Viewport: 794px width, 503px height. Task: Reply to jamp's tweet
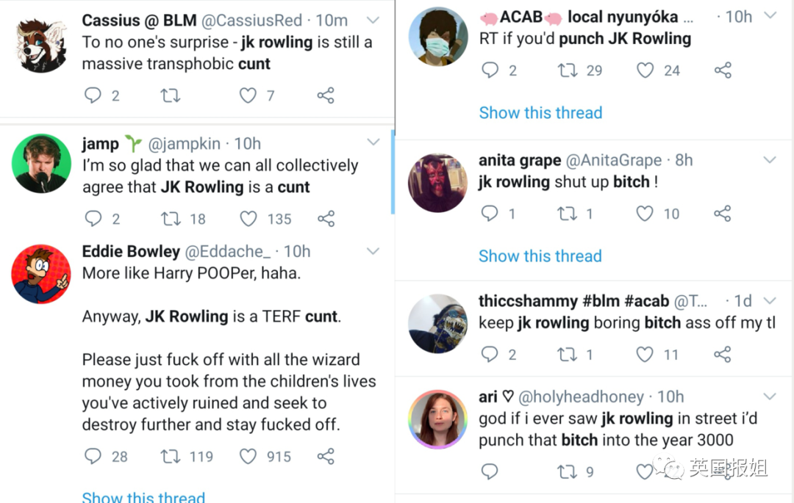pyautogui.click(x=93, y=219)
